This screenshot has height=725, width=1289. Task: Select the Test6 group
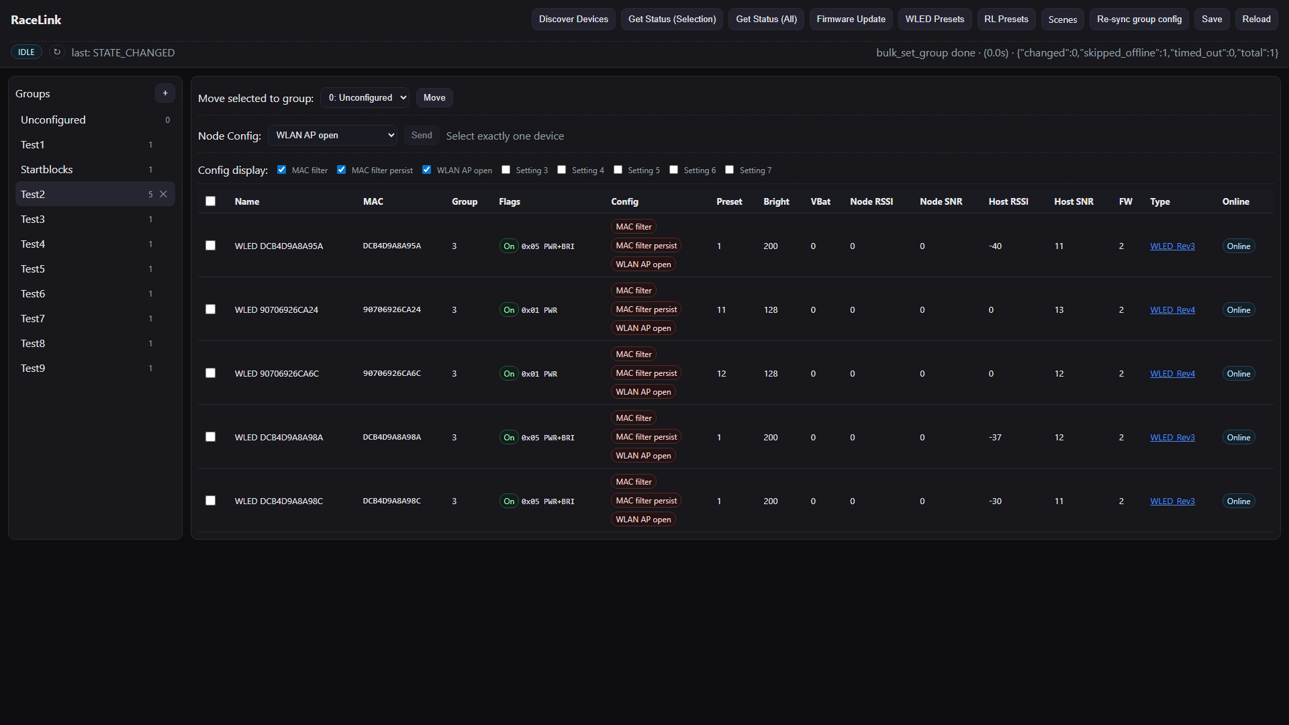[x=95, y=293]
